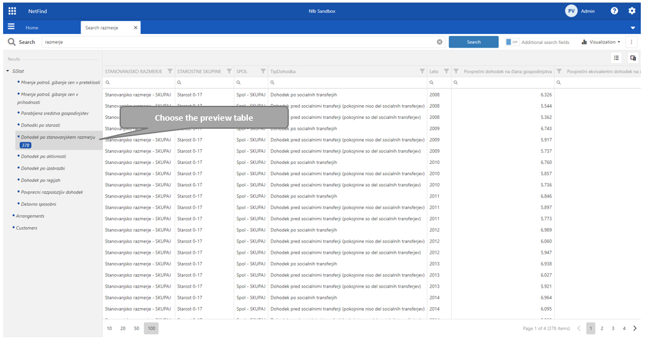Open the three-dot more options menu

pos(632,42)
